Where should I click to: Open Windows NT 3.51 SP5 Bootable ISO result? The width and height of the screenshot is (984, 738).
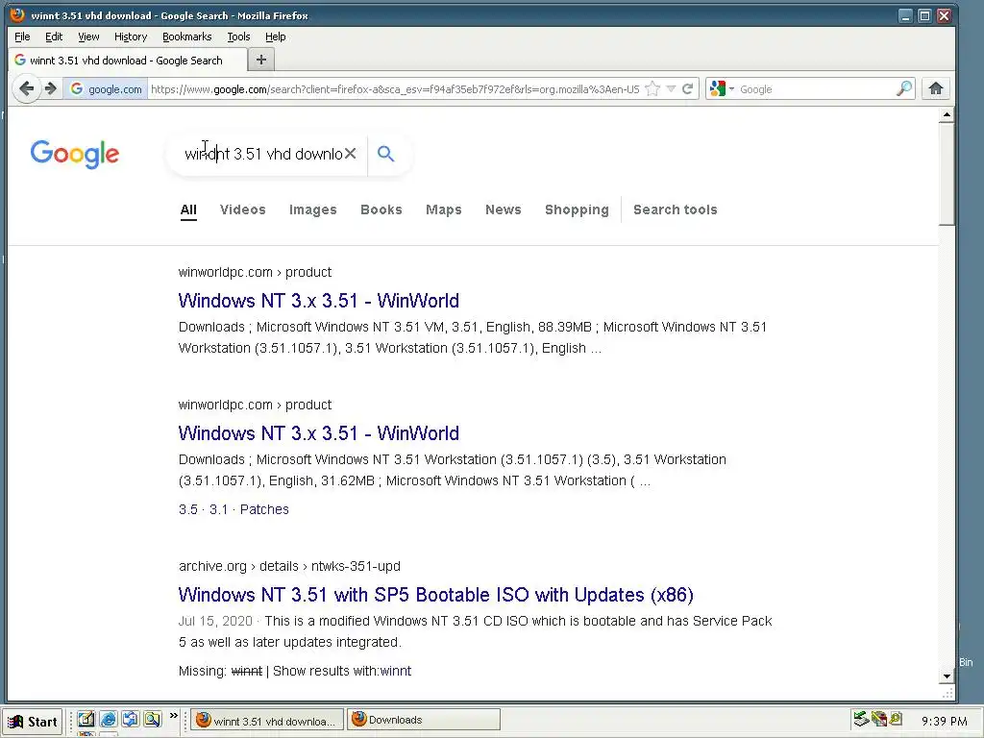436,594
